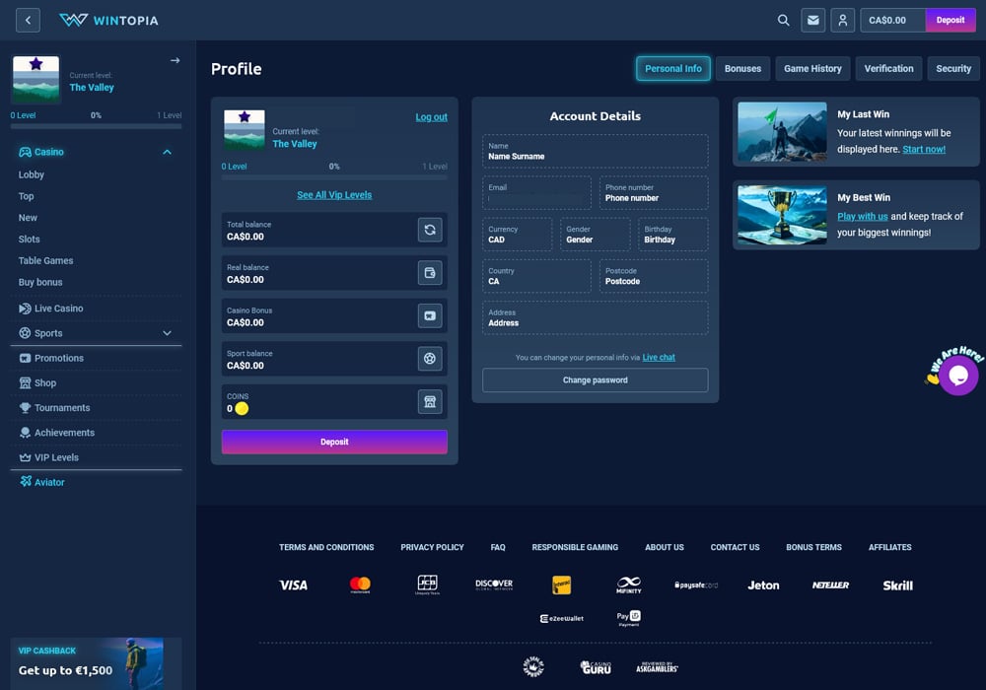Click the Visa payment logo
This screenshot has width=986, height=690.
[293, 586]
